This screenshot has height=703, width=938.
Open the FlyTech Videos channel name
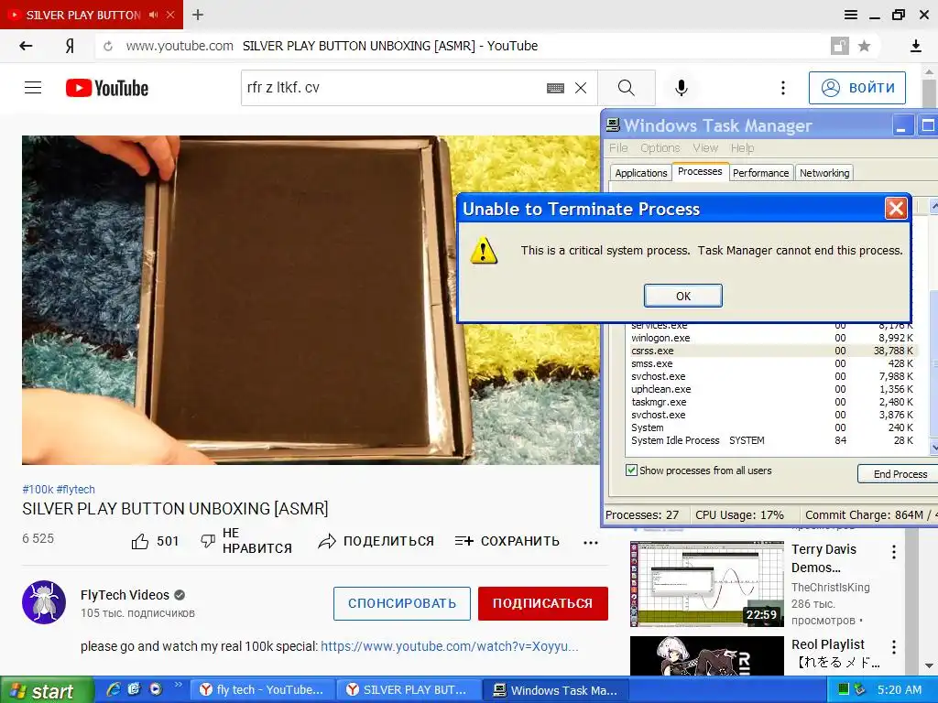tap(125, 595)
